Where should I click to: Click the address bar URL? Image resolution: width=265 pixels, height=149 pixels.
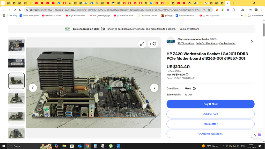tap(115, 10)
